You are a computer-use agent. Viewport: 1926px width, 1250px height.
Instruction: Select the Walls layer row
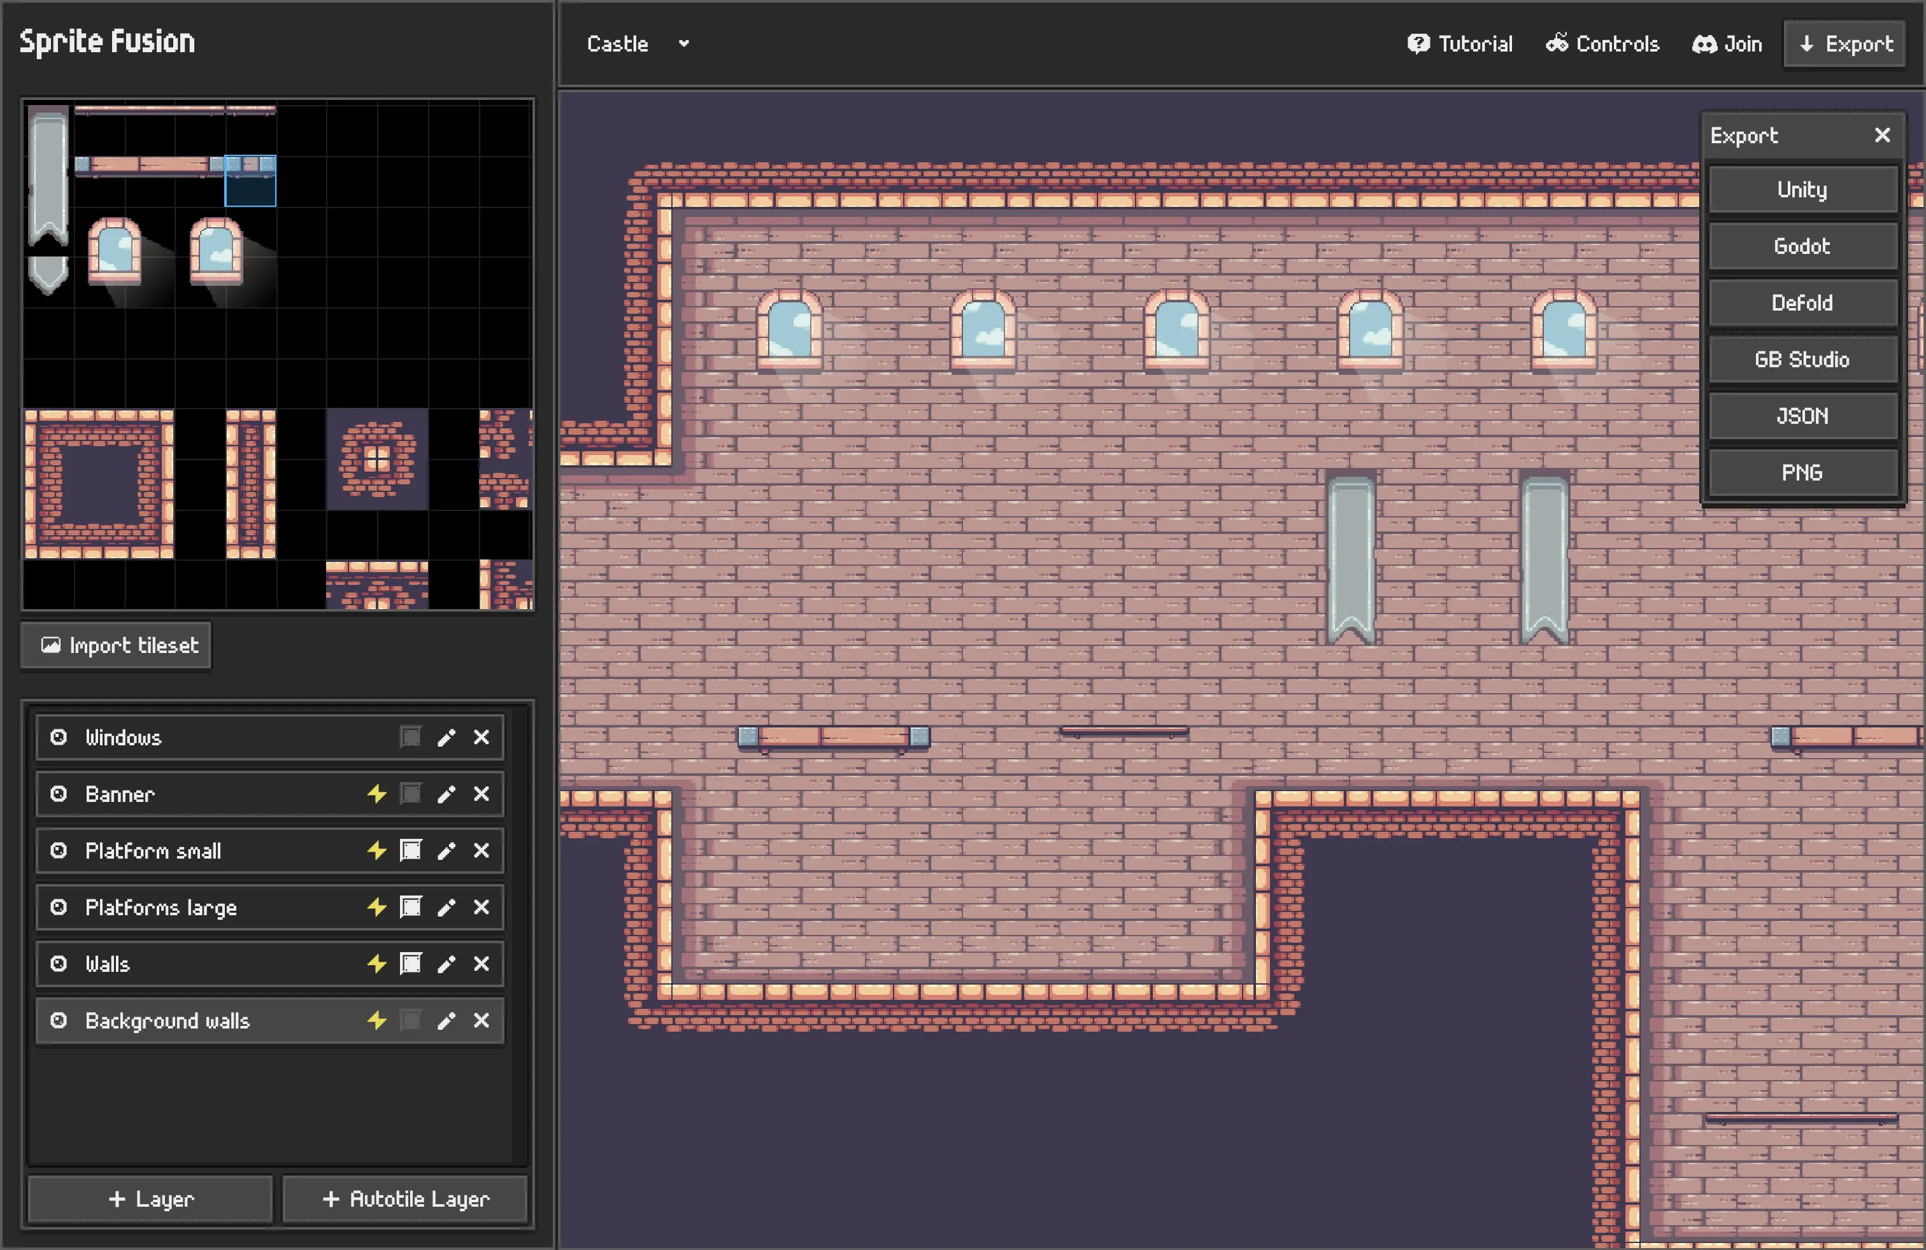[x=269, y=963]
